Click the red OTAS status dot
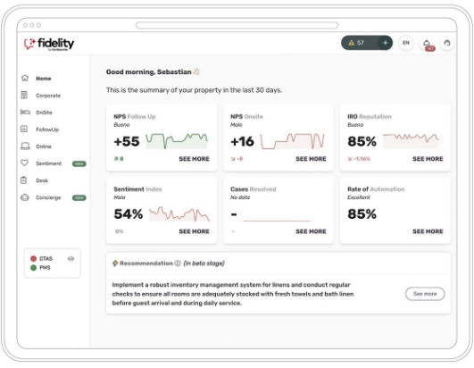This screenshot has height=368, width=474. (34, 258)
